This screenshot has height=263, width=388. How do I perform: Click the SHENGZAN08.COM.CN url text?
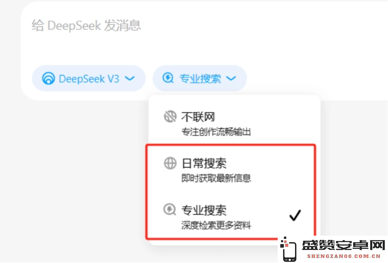click(x=344, y=256)
